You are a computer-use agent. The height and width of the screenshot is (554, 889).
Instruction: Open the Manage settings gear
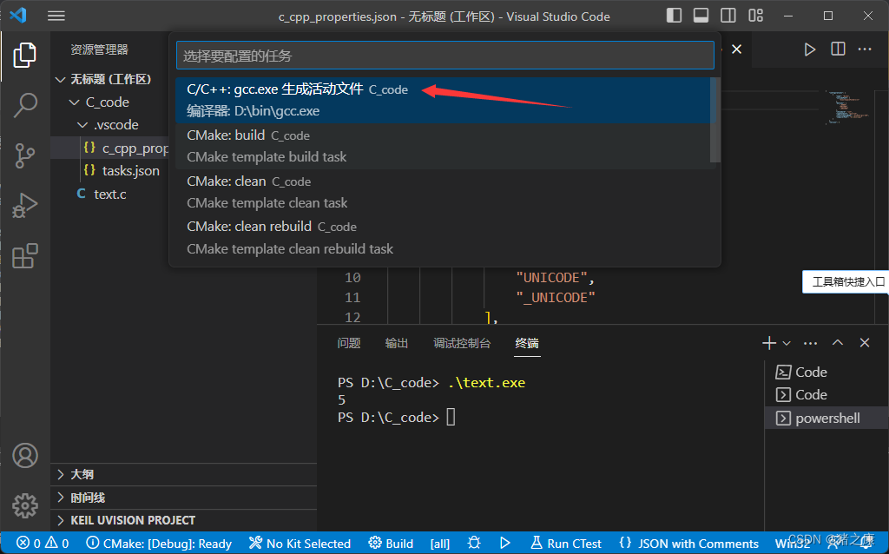[x=25, y=505]
